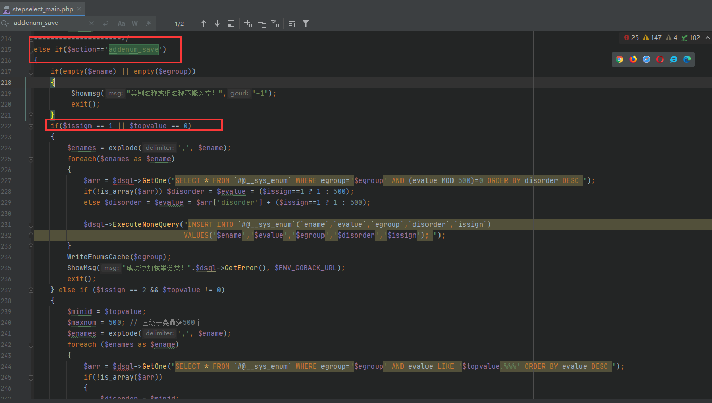Open Opera browser preview icon

660,59
